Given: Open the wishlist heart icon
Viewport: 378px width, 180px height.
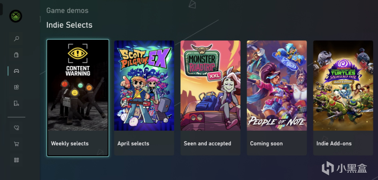Looking at the screenshot, I should point(16,128).
